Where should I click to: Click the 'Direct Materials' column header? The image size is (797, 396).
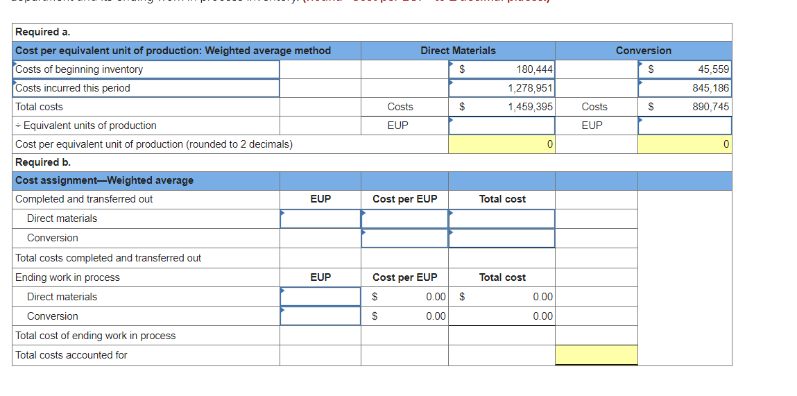coord(458,51)
